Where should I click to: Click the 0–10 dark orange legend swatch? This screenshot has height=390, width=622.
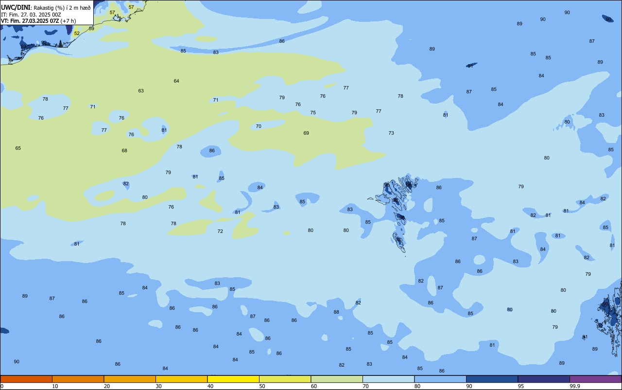pos(26,379)
